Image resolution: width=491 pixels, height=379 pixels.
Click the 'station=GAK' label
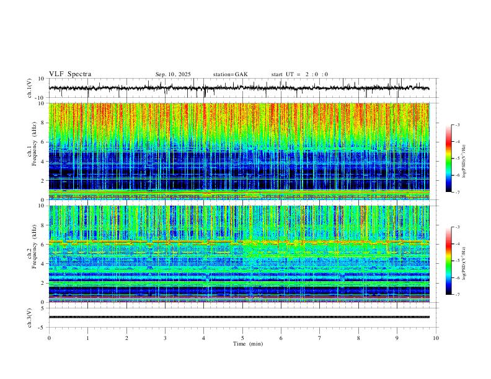point(230,74)
